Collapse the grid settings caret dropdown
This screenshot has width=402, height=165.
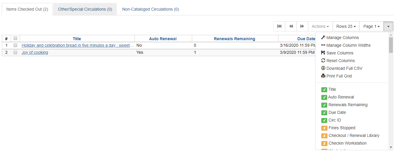[x=388, y=26]
